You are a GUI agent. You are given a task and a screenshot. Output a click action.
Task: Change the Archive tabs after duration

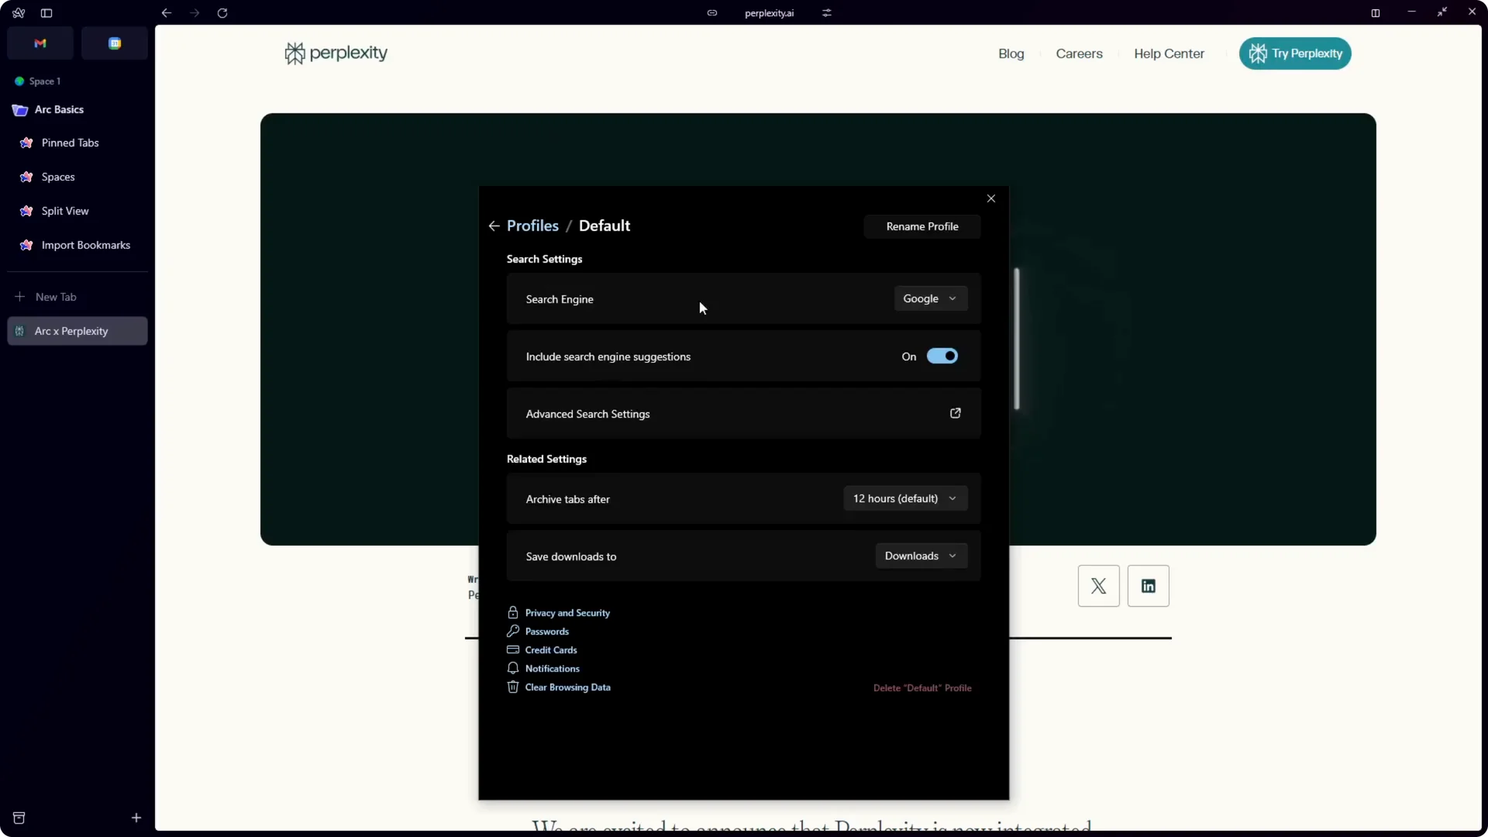point(904,498)
